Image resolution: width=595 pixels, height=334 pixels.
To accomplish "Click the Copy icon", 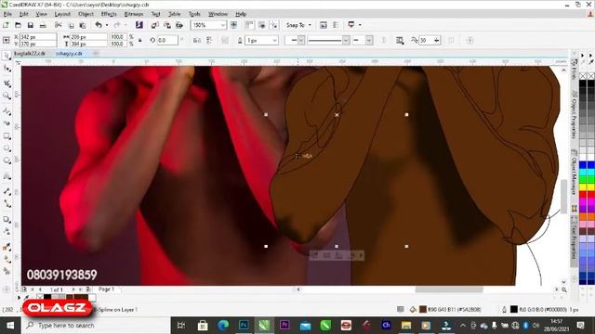I will click(x=71, y=25).
